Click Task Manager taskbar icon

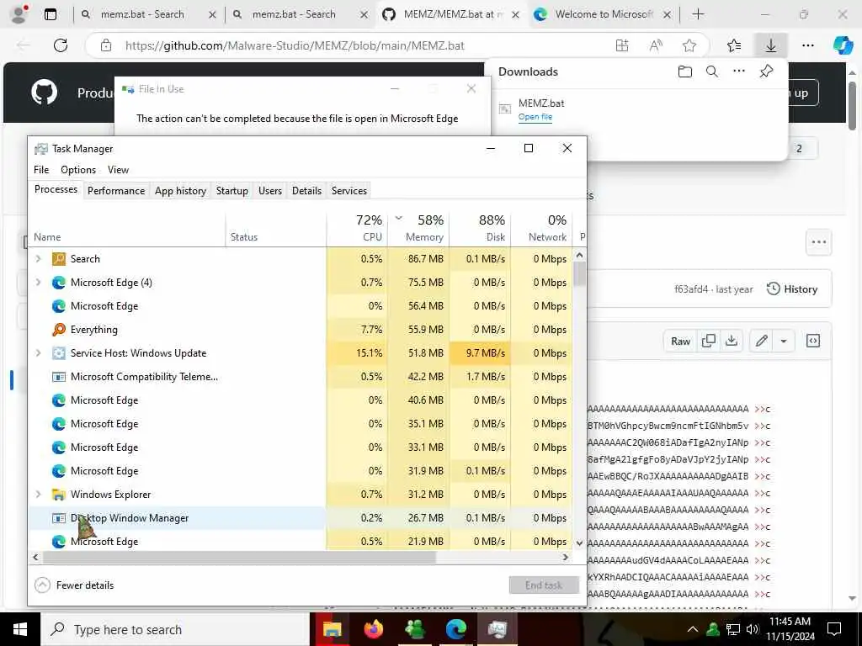[497, 629]
